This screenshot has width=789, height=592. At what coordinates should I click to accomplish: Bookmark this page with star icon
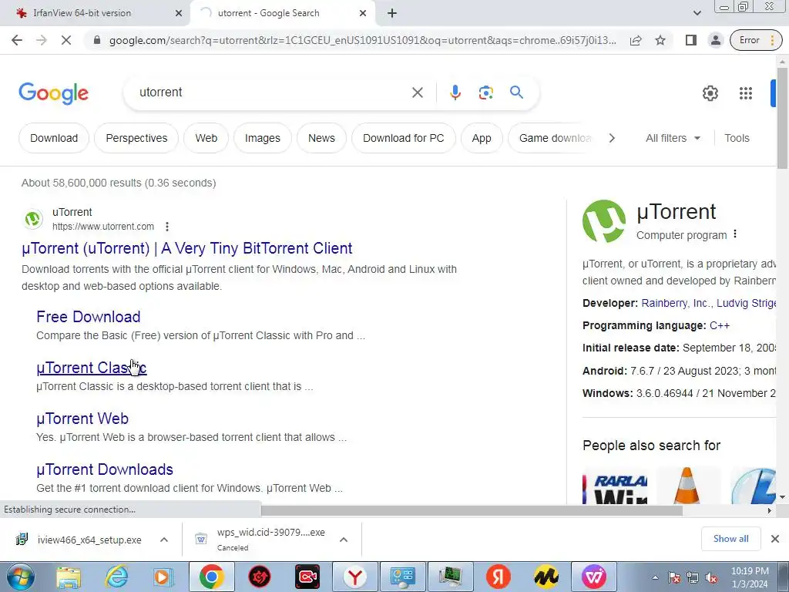point(660,40)
